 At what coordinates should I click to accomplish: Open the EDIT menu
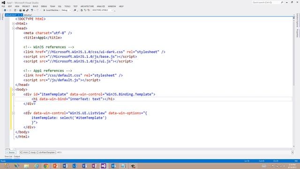[x=10, y=6]
